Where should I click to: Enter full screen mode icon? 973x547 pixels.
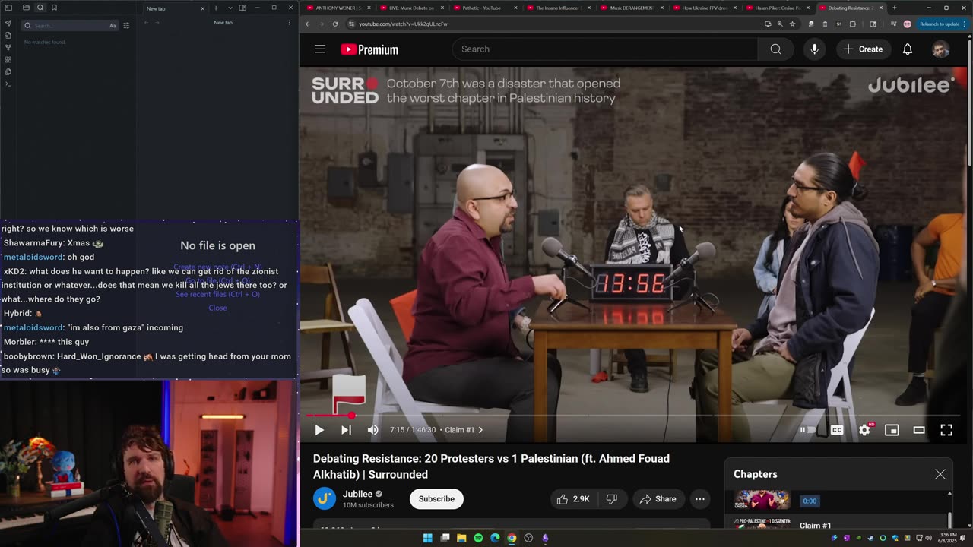coord(946,430)
